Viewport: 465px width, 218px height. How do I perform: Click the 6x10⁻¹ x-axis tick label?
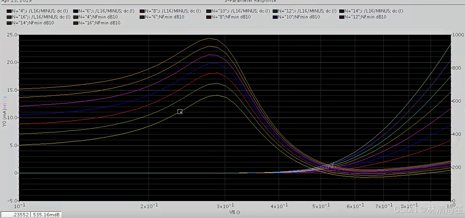tap(355, 206)
